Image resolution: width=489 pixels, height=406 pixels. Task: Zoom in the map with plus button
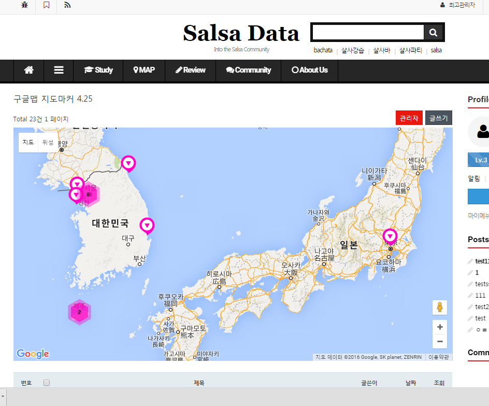click(x=440, y=327)
